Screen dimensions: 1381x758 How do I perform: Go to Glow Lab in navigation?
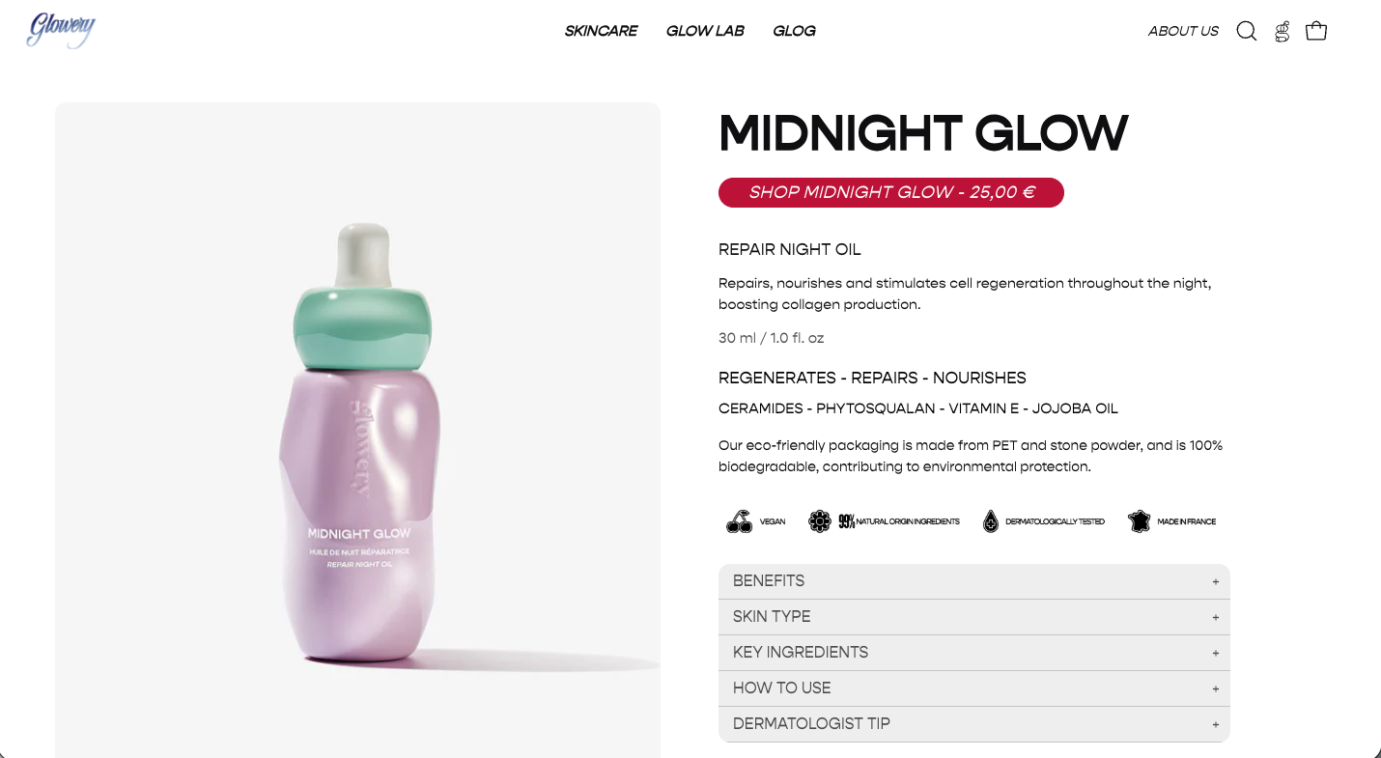click(705, 31)
